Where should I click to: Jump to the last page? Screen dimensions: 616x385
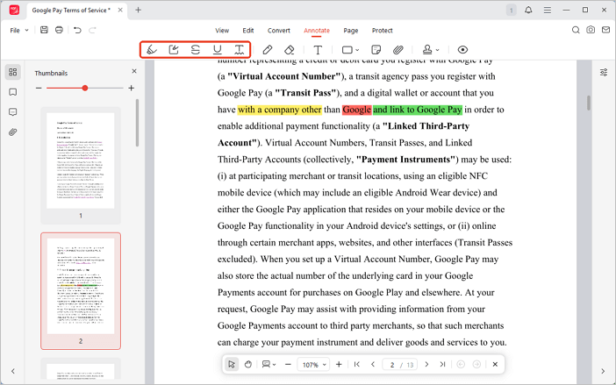point(442,364)
